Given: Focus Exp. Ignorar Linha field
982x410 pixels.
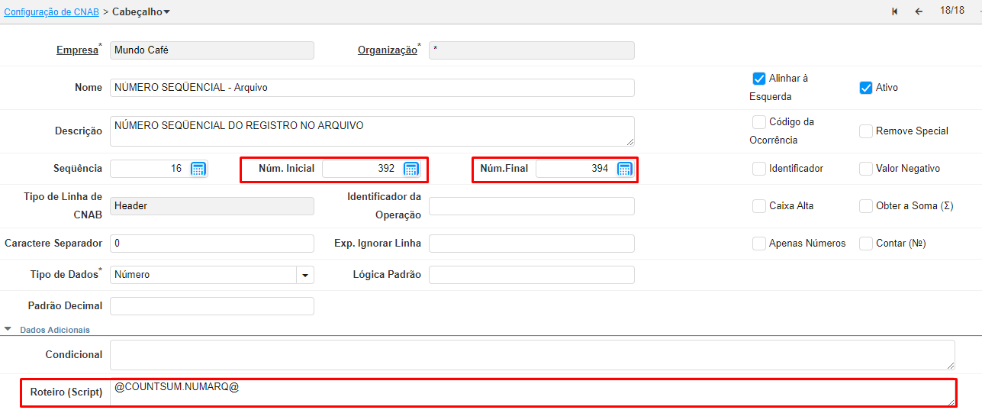Looking at the screenshot, I should 532,244.
